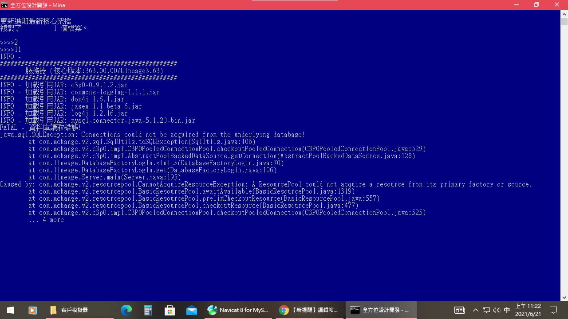Open the notification action center

553,310
